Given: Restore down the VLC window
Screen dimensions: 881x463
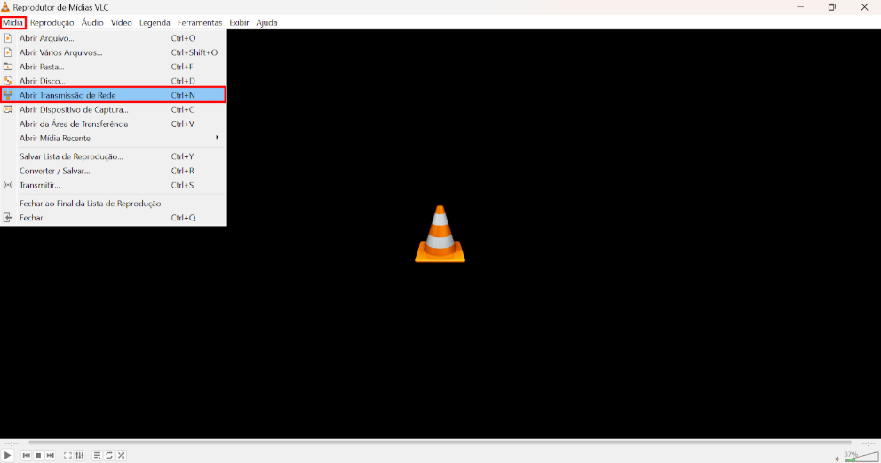Looking at the screenshot, I should [832, 7].
